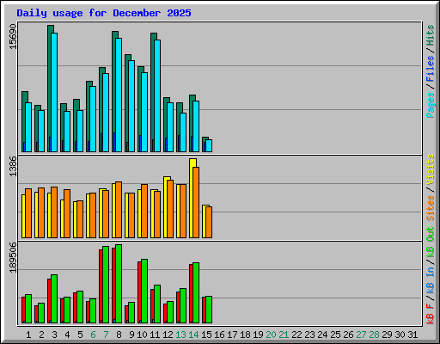Click day 6 weekend label on x-axis
This screenshot has height=344, width=440.
point(93,335)
